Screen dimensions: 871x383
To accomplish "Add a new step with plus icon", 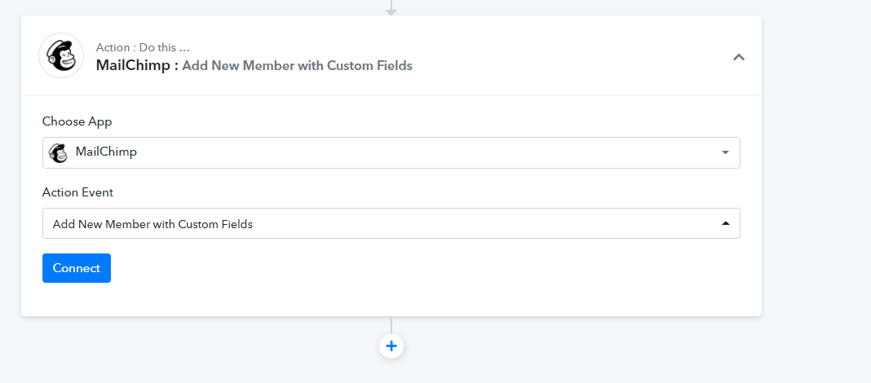I will click(x=391, y=346).
